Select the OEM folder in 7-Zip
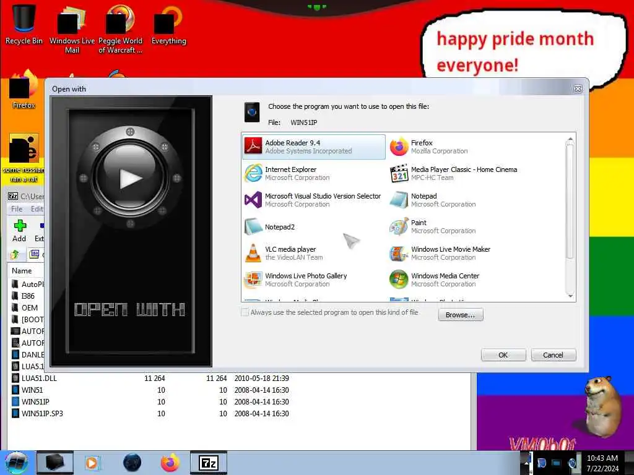This screenshot has width=634, height=475. click(29, 307)
